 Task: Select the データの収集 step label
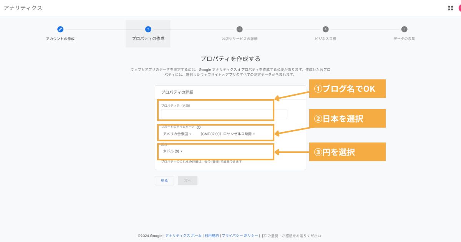[404, 39]
